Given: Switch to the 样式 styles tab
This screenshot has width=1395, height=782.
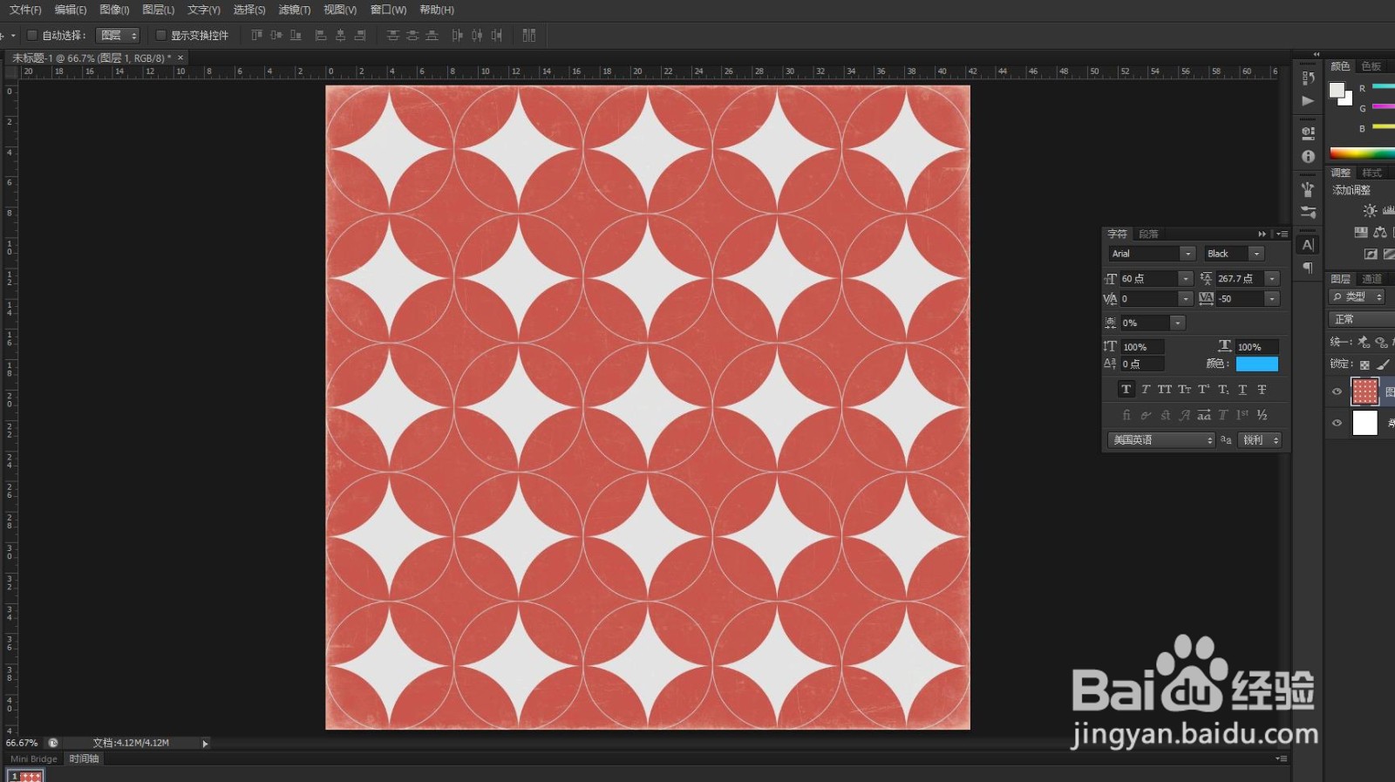Looking at the screenshot, I should 1372,173.
